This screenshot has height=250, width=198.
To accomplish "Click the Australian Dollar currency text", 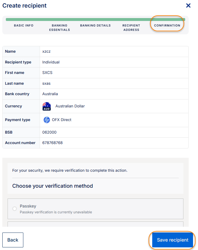I will tap(70, 106).
